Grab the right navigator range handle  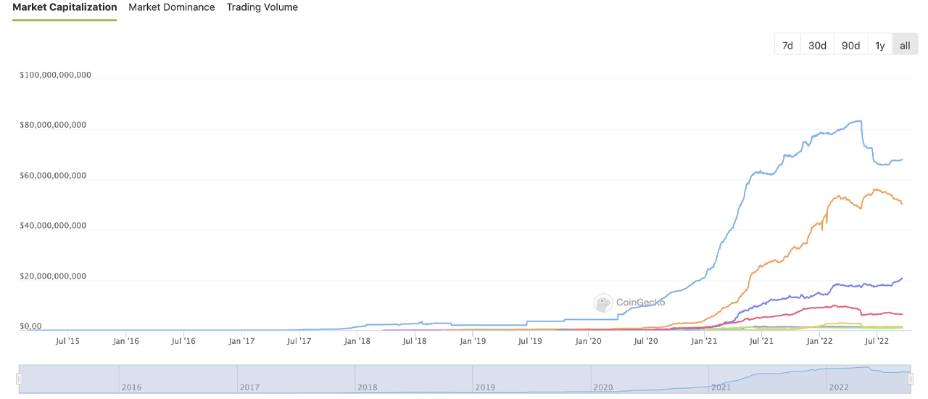911,379
